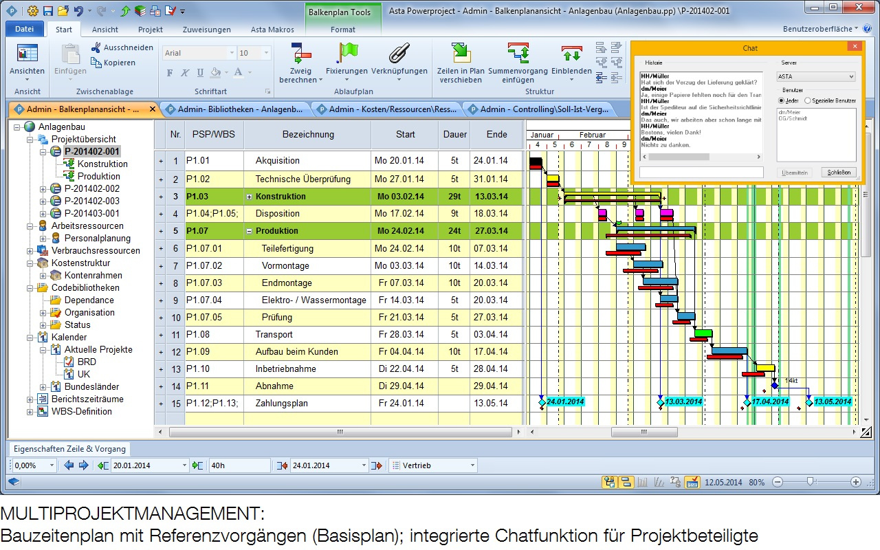The width and height of the screenshot is (880, 550).
Task: Click the table horizontal scrollbar
Action: click(339, 432)
